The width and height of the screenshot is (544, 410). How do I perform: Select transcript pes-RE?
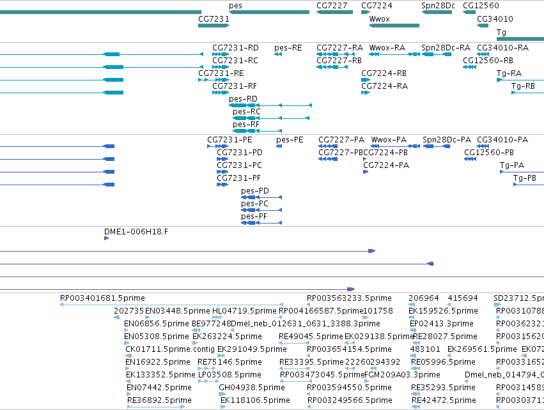tap(278, 54)
